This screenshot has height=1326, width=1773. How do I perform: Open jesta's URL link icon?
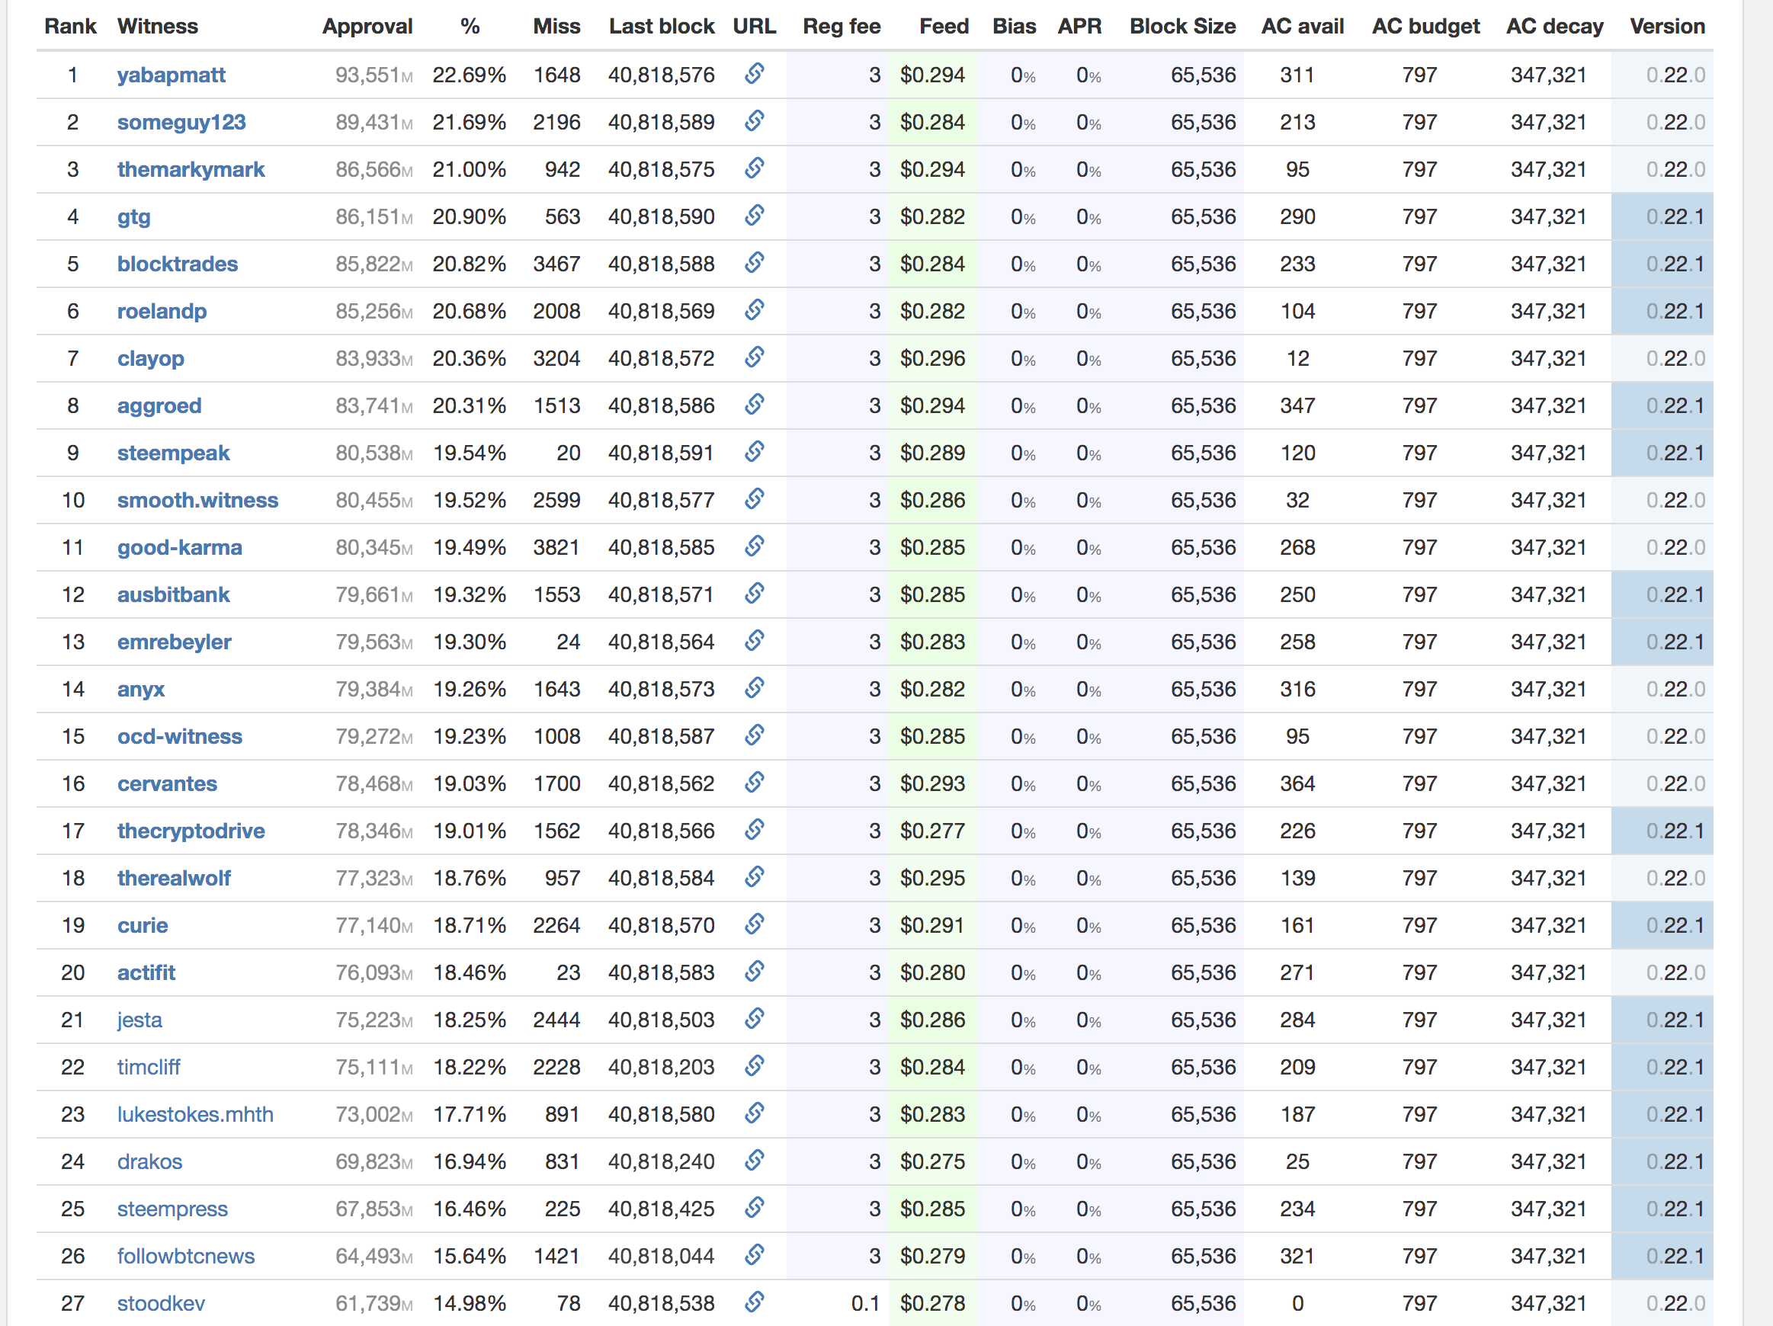click(754, 1019)
